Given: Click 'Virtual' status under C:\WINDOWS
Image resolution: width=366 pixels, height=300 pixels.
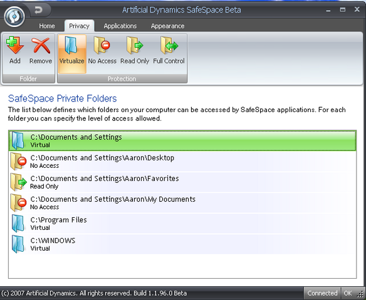Looking at the screenshot, I should (40, 248).
